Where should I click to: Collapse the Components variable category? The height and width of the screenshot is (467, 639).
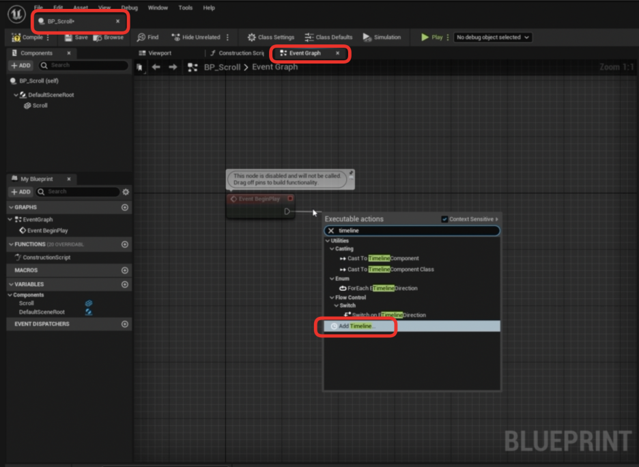tap(10, 295)
